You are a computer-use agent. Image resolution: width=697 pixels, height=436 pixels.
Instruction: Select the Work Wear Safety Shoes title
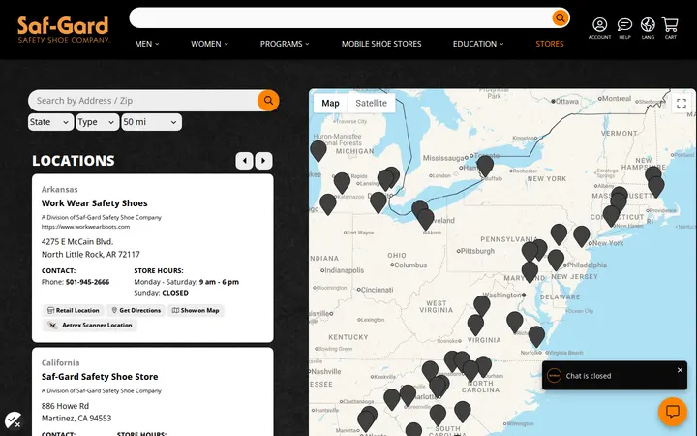94,203
